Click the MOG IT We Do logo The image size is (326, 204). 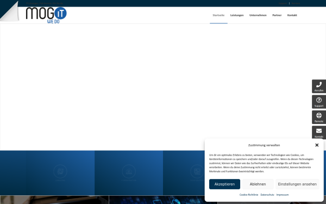pos(46,15)
